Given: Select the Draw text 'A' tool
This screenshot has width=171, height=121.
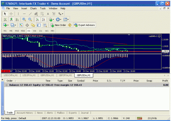Looking at the screenshot, I should (x=48, y=14).
